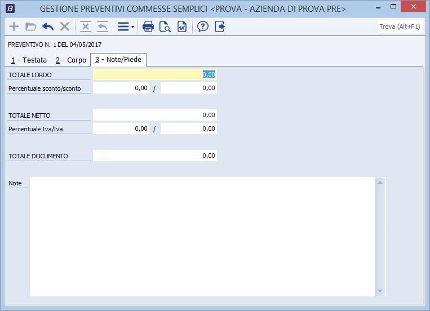Click the TOTALE LORDO field
The image size is (430, 311).
pos(154,74)
